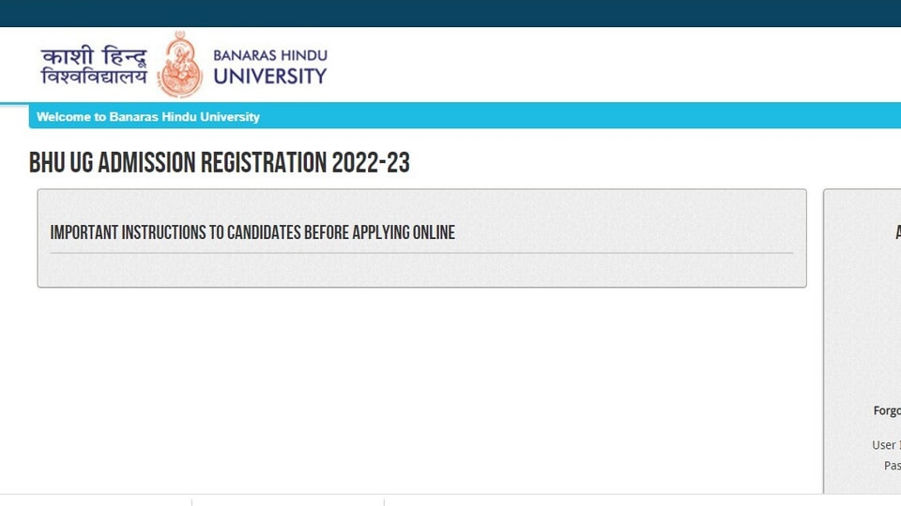
Task: Click the Banaras Hindu University English logo
Action: pyautogui.click(x=270, y=67)
